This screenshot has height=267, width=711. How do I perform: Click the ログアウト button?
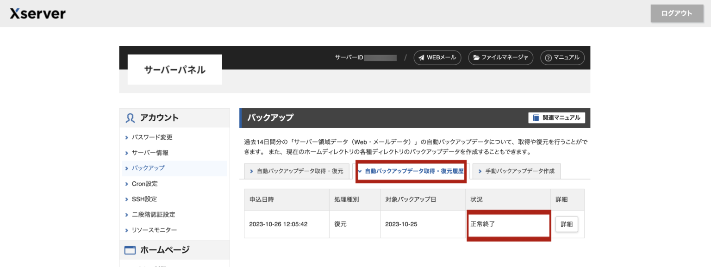tap(676, 13)
